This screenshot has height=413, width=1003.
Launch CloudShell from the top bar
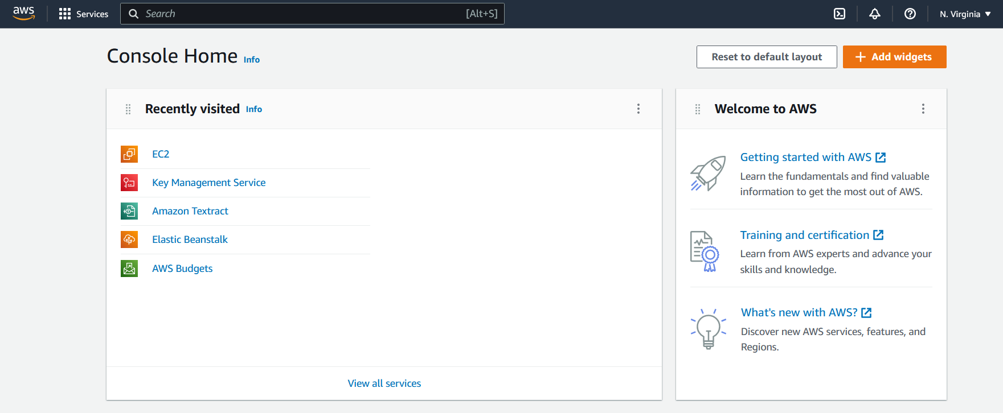click(x=840, y=13)
